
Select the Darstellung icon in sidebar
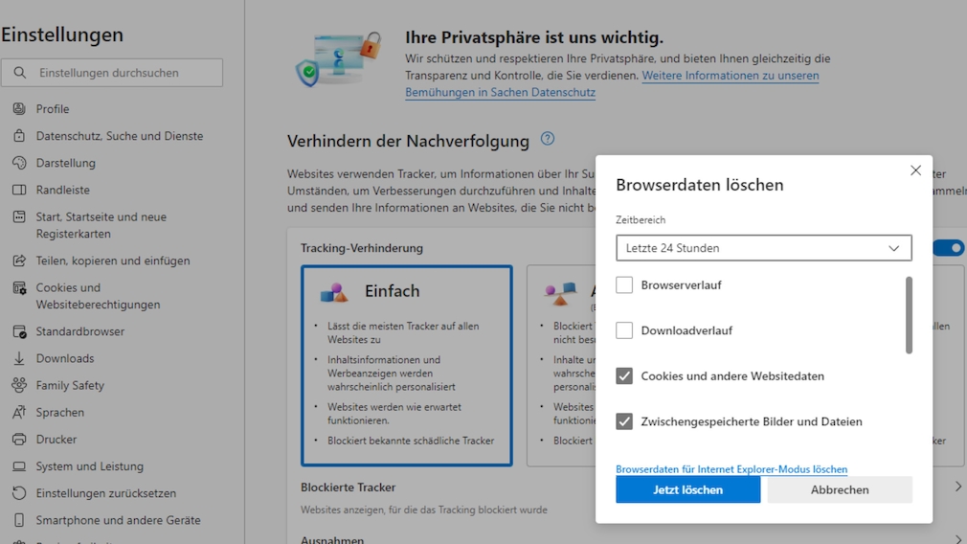tap(19, 163)
